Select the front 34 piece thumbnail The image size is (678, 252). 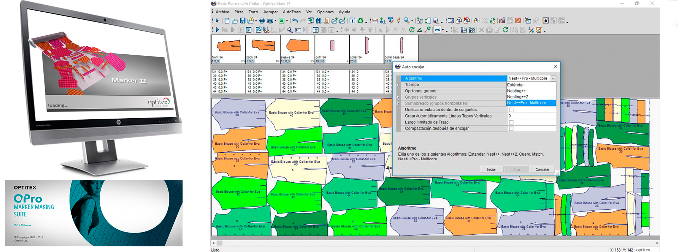coord(228,49)
